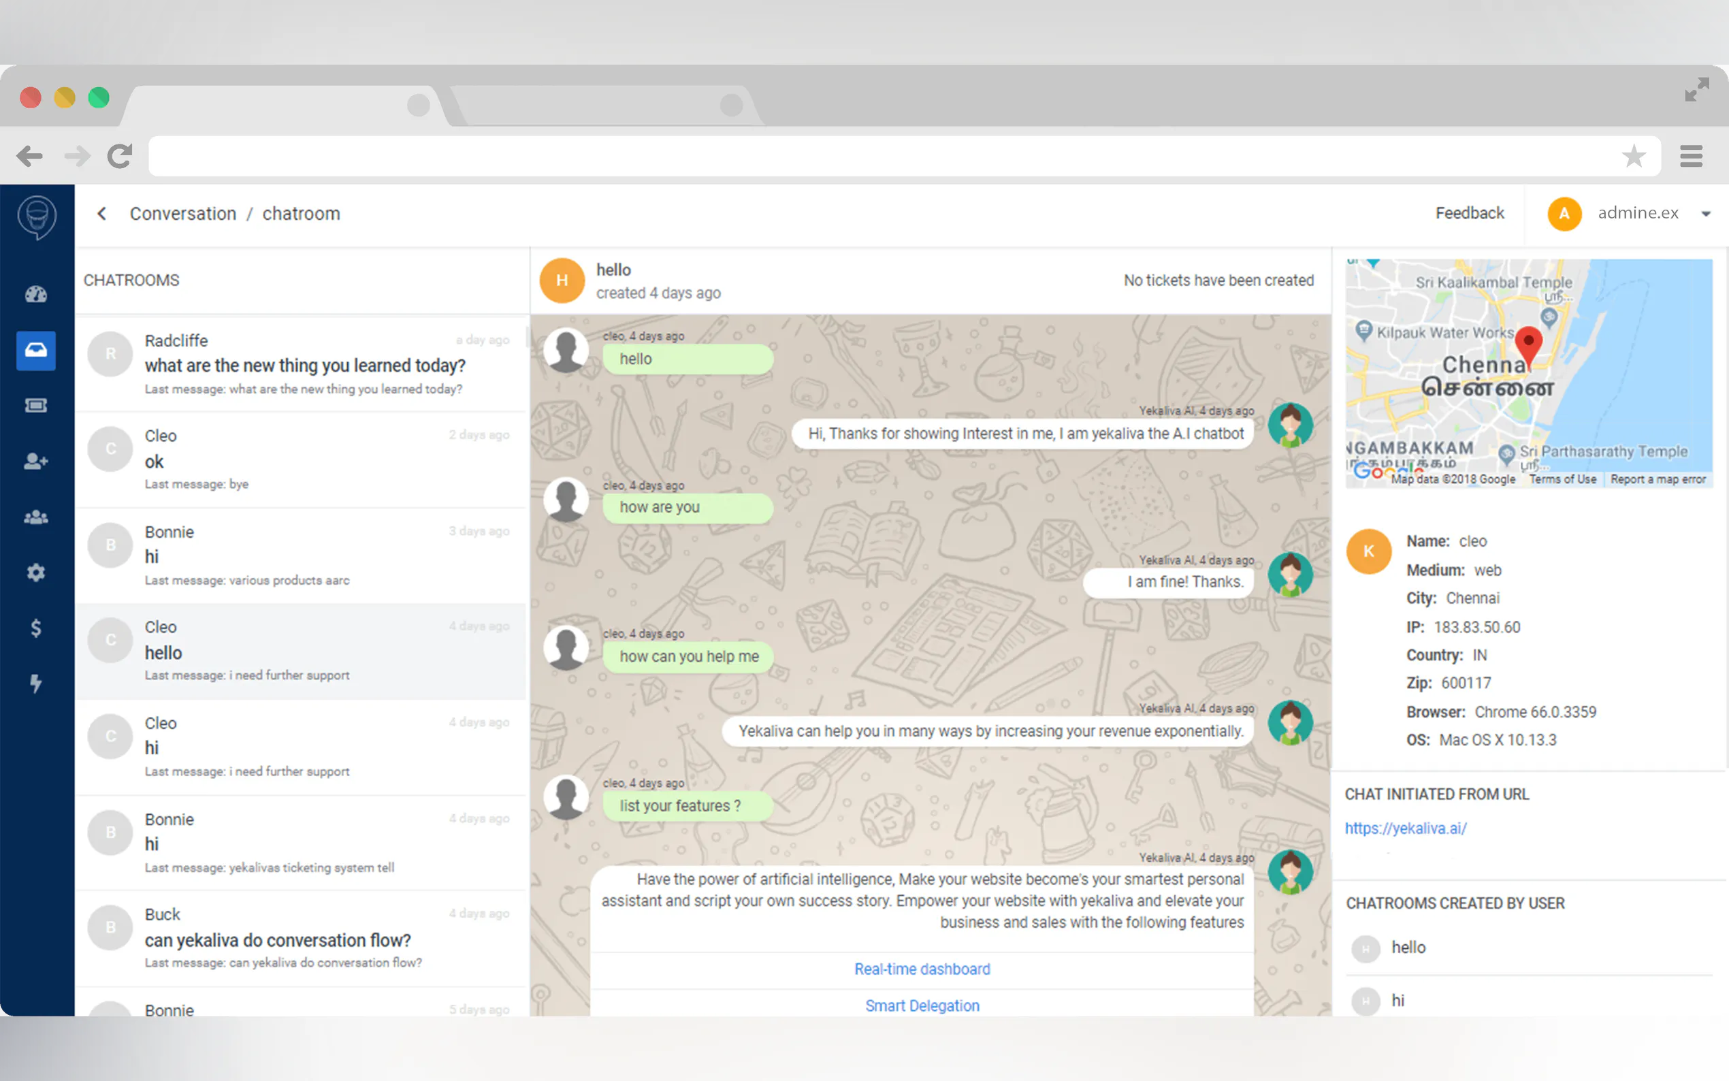
Task: Click the Real-time dashboard feature link
Action: pos(922,969)
